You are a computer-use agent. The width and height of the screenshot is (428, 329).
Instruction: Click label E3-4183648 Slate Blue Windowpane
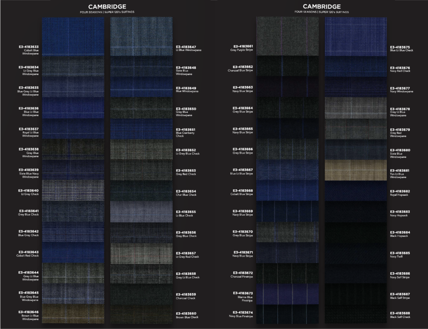[186, 71]
